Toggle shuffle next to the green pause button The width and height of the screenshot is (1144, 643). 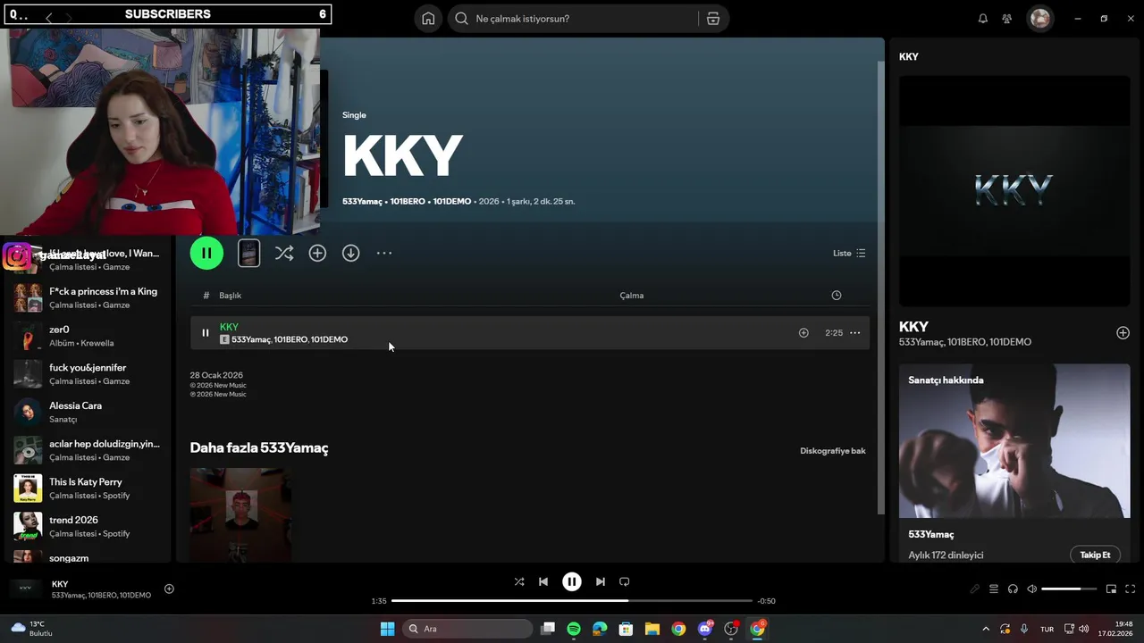[x=284, y=254]
